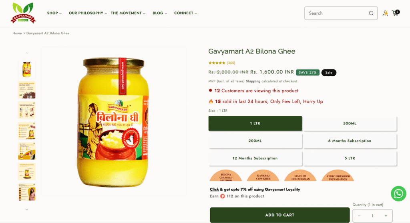
Task: Expand OUR PHILOSOPHY dropdown menu
Action: tap(88, 13)
